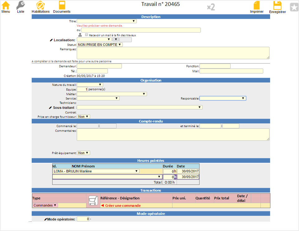Click the 'Commencé le' time field
299x231 pixels.
click(108, 126)
